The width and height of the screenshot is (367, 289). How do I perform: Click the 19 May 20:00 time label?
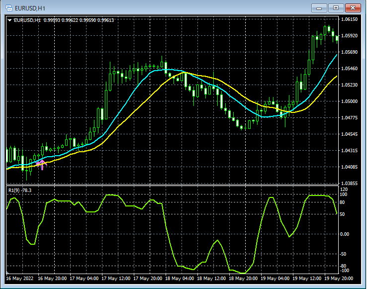click(x=339, y=279)
